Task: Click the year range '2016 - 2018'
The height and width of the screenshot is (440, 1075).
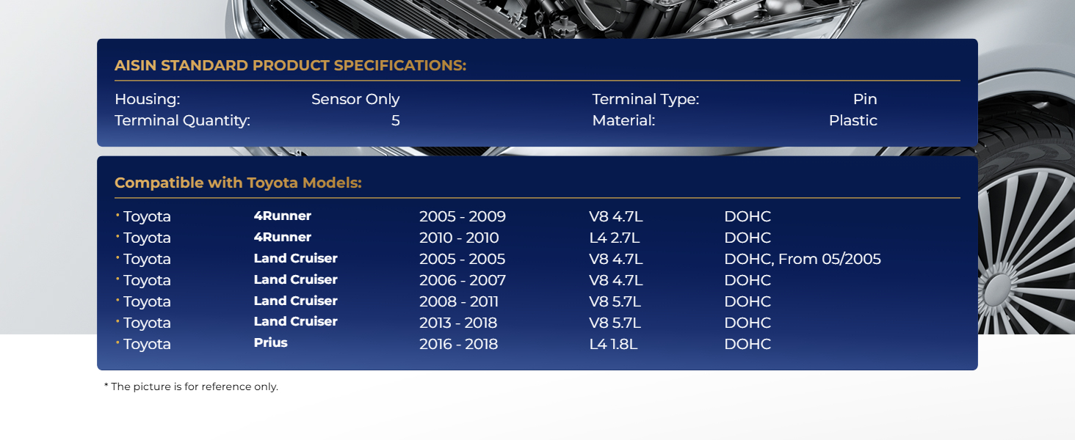Action: (458, 345)
